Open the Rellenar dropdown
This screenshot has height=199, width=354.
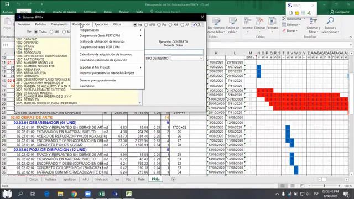[x=299, y=25]
